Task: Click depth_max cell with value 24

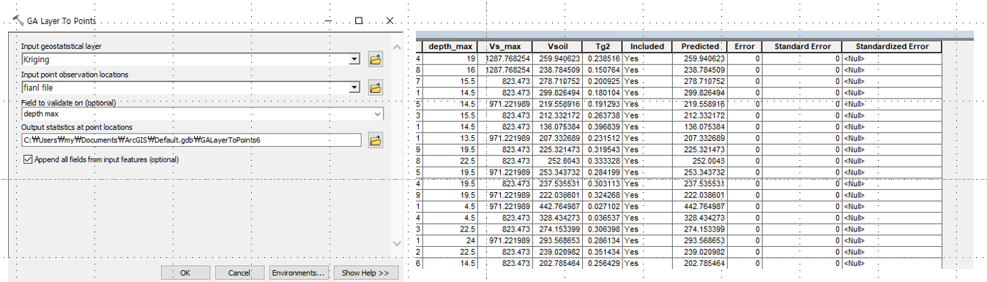Action: tap(450, 240)
